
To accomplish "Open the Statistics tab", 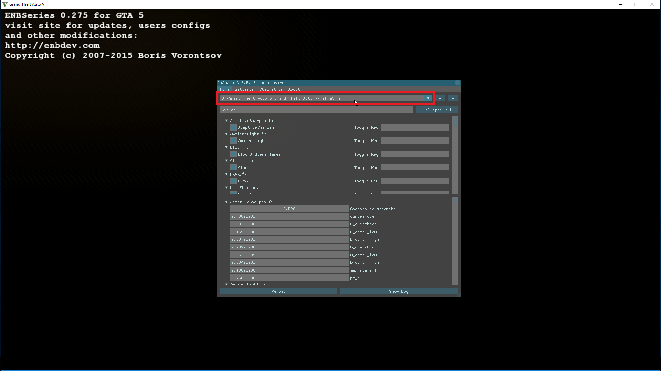I will (271, 89).
